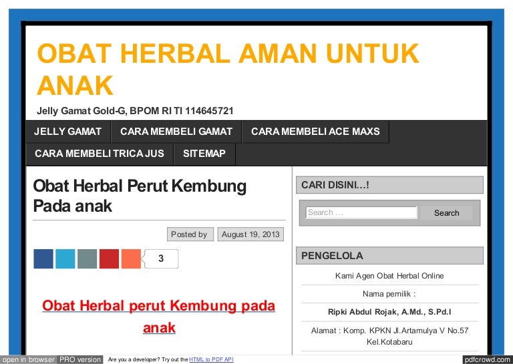
Task: Click the PRO version button
Action: pyautogui.click(x=80, y=359)
